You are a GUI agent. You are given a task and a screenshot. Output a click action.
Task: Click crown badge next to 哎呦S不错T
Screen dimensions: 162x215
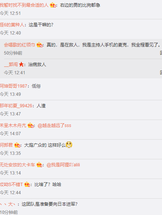click(27, 184)
